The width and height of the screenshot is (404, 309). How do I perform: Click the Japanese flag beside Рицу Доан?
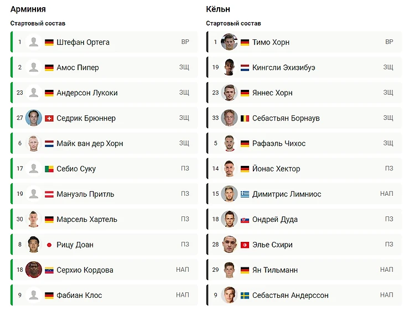pyautogui.click(x=49, y=245)
